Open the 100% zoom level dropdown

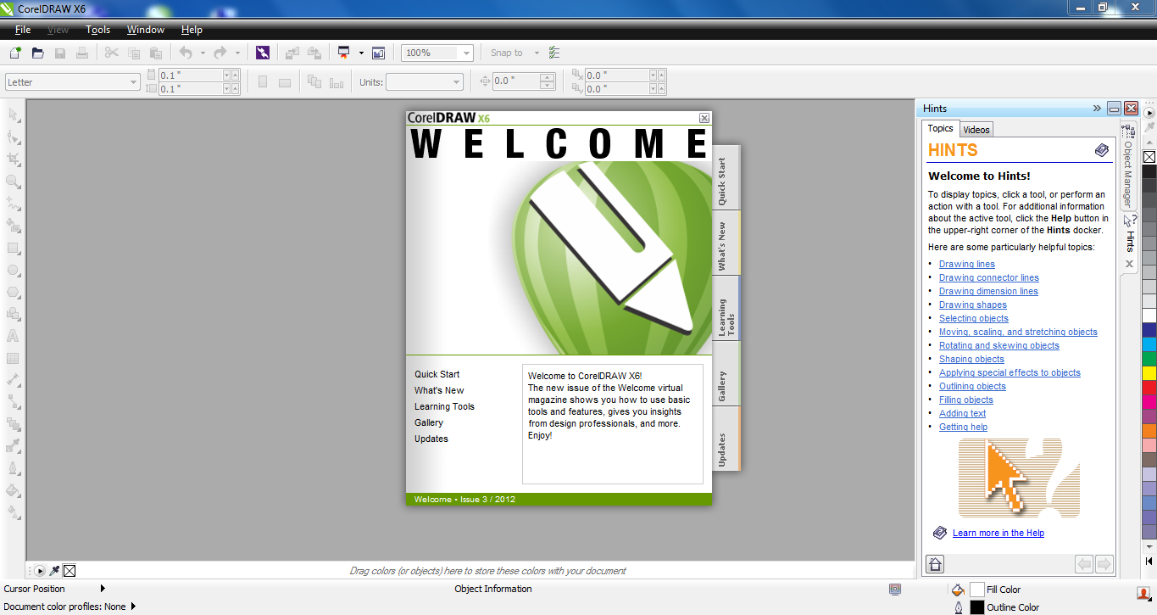(x=466, y=53)
